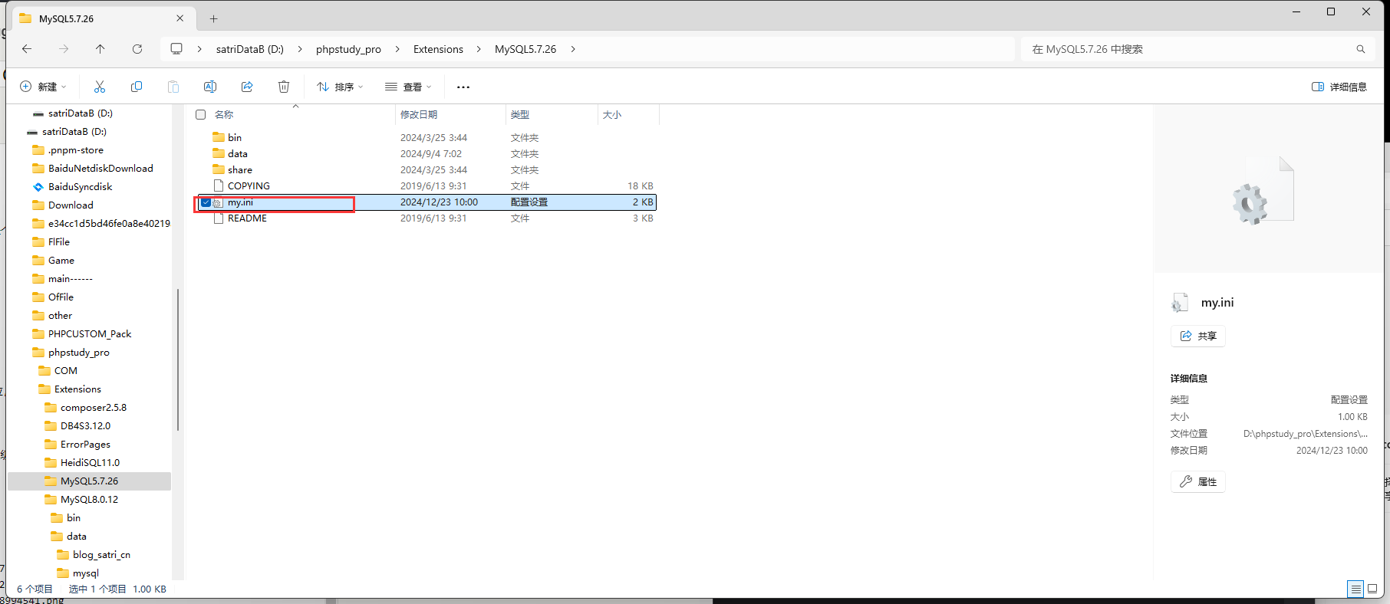Click the Delete trash can icon
1390x604 pixels.
coord(284,87)
